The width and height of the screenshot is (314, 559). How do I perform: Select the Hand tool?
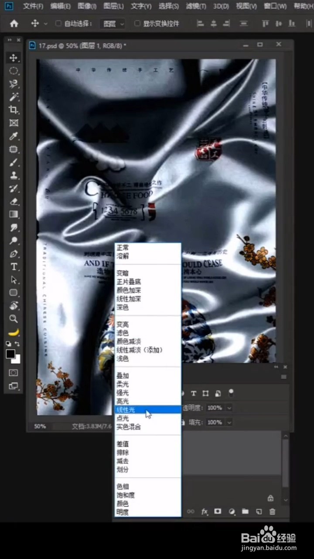pos(14,306)
